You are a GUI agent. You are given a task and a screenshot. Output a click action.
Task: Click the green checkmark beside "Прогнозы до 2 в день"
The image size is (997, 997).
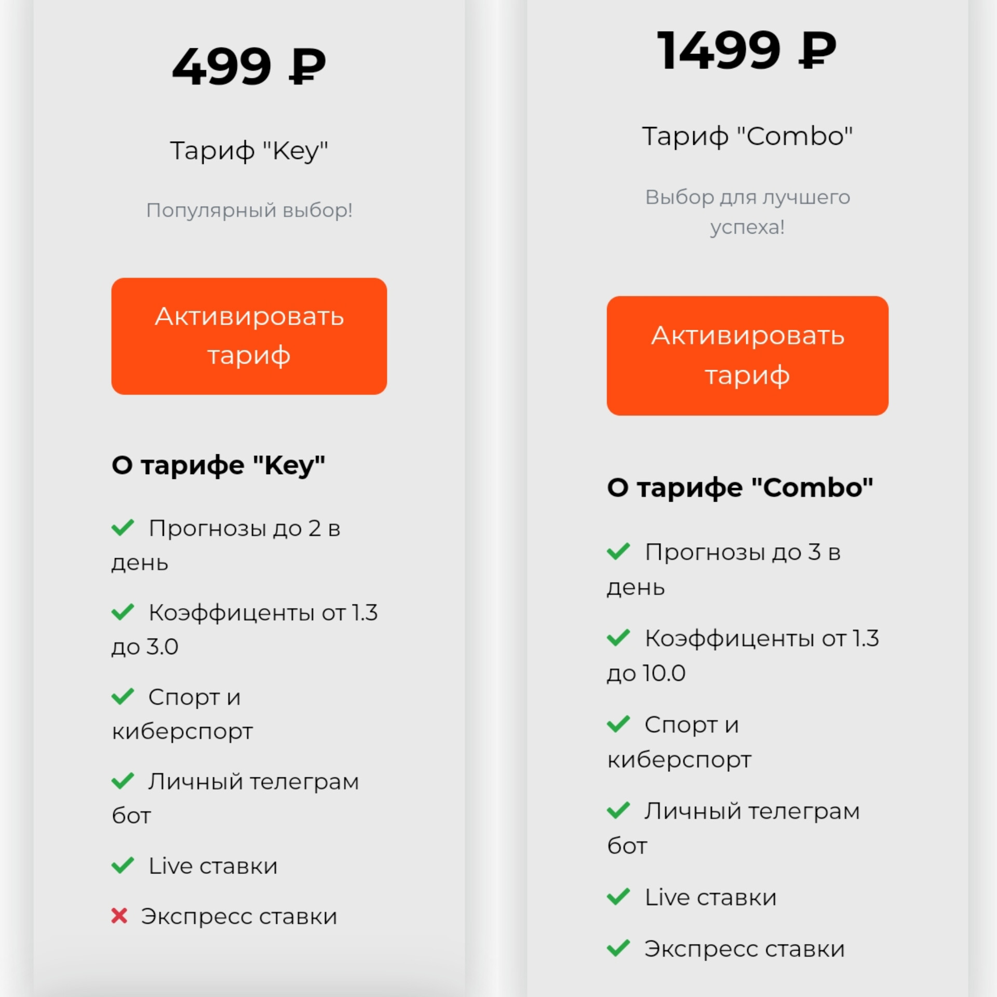(123, 528)
